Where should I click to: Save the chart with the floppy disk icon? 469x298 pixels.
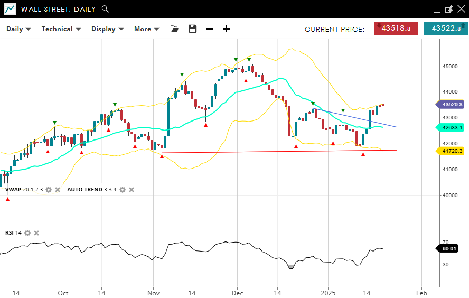[192, 29]
